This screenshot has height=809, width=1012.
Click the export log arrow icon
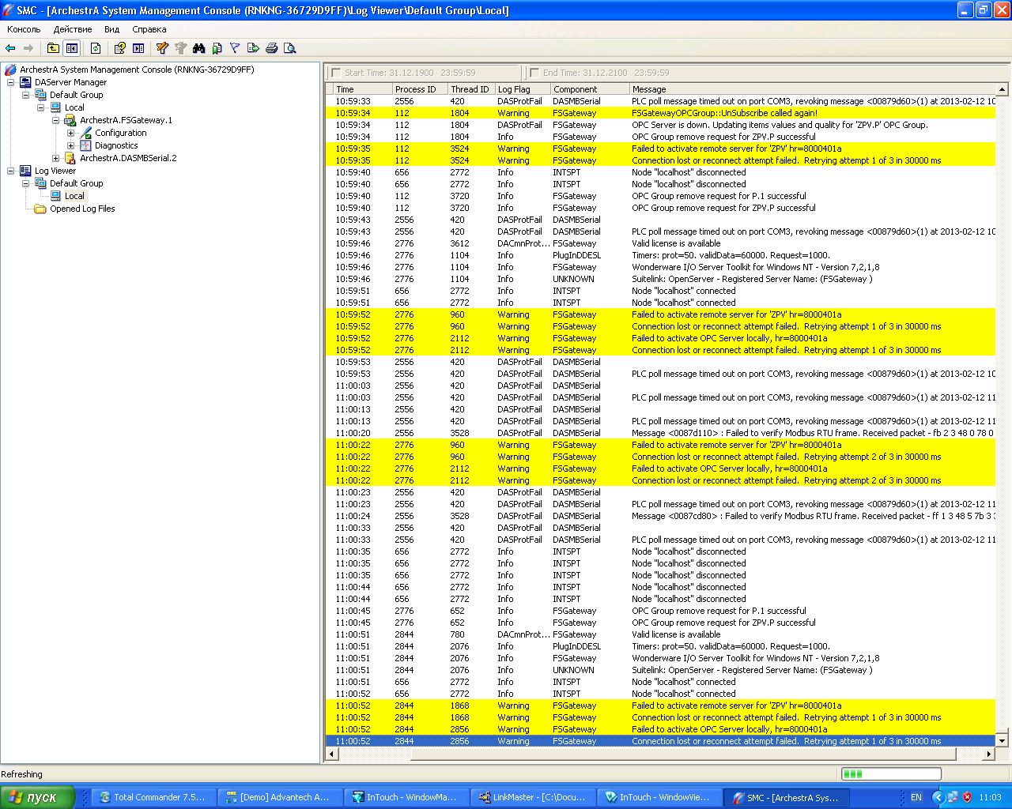[x=253, y=48]
